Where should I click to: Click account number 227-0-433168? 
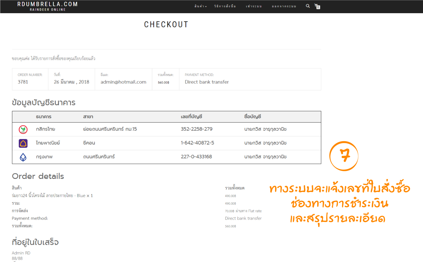[196, 156]
